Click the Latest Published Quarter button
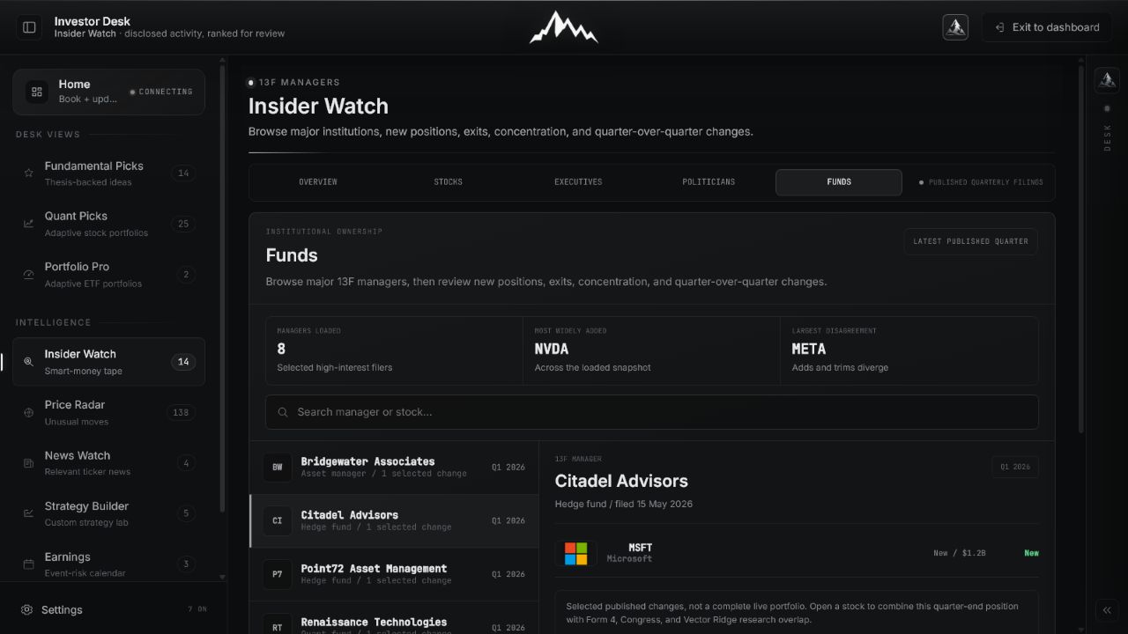This screenshot has height=634, width=1128. pyautogui.click(x=971, y=241)
